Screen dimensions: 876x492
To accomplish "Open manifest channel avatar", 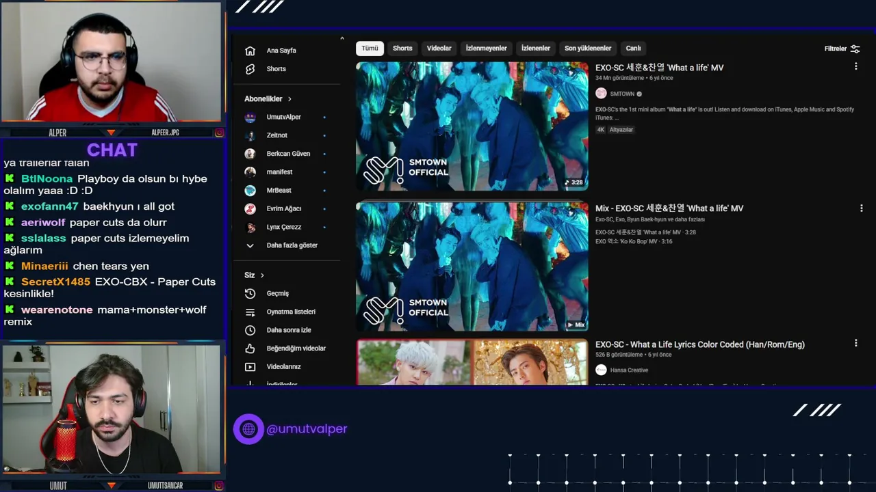I will click(x=250, y=172).
